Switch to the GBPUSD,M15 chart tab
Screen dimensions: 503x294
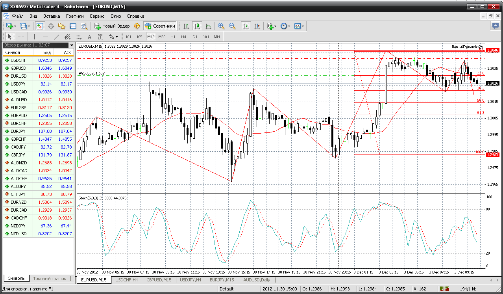(159, 280)
